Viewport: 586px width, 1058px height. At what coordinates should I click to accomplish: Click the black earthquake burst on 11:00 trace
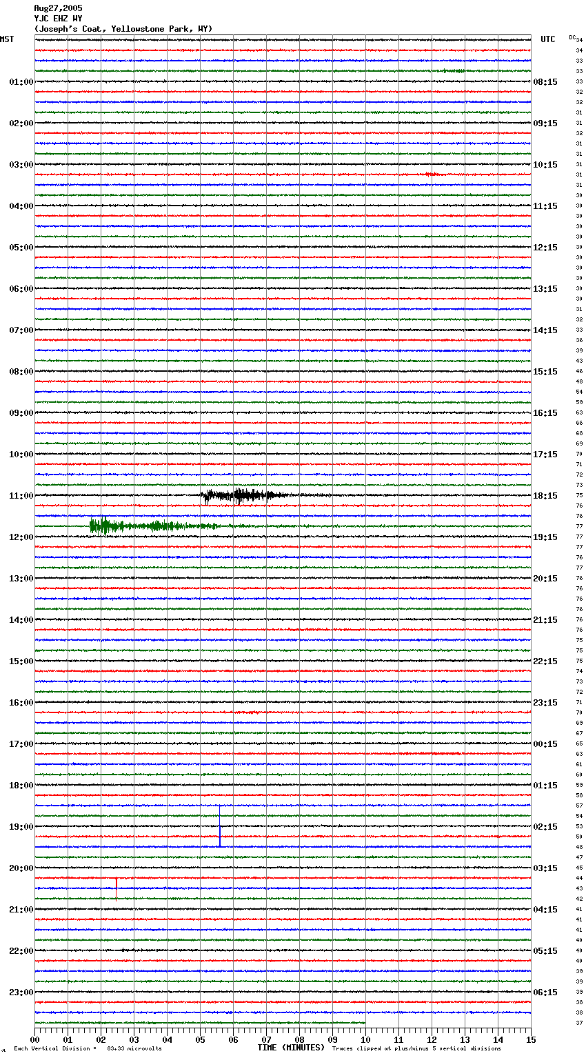[245, 495]
